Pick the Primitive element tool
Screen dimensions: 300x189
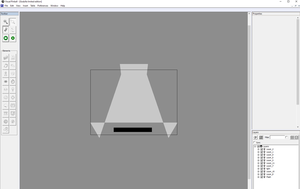(5, 121)
